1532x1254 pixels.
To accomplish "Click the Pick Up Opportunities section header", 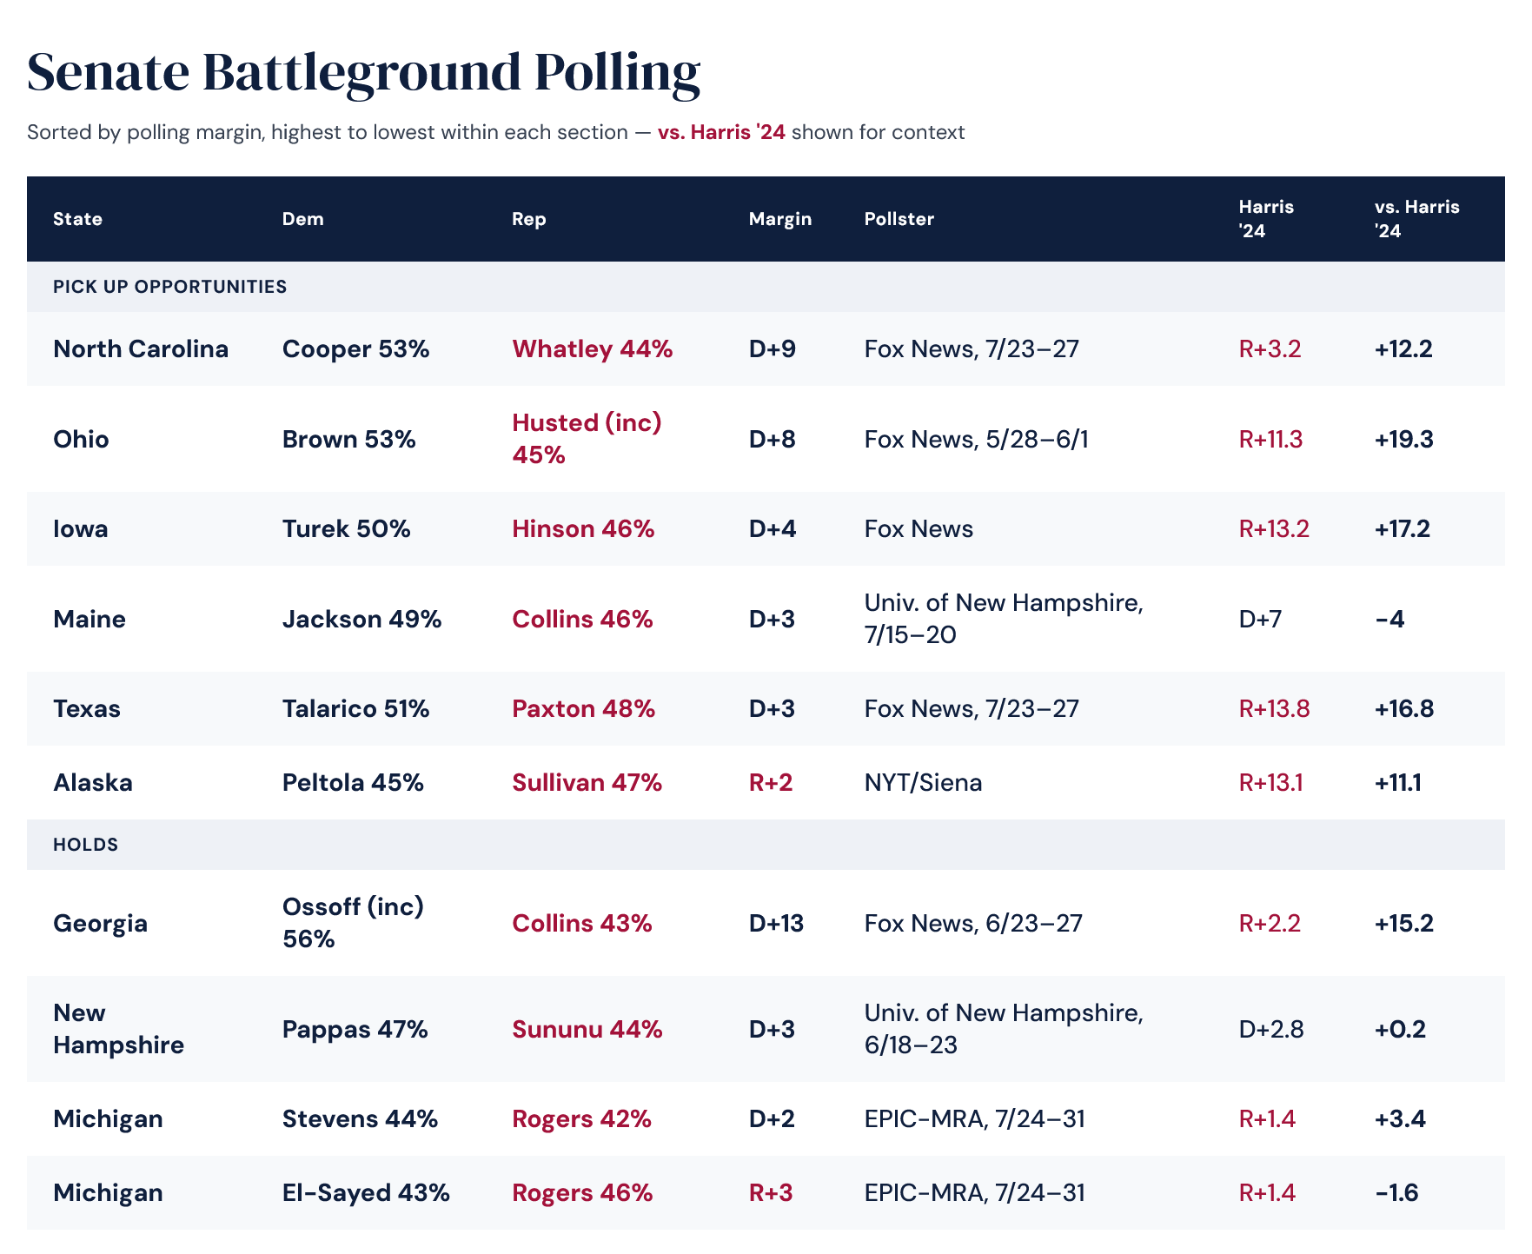I will (x=169, y=287).
